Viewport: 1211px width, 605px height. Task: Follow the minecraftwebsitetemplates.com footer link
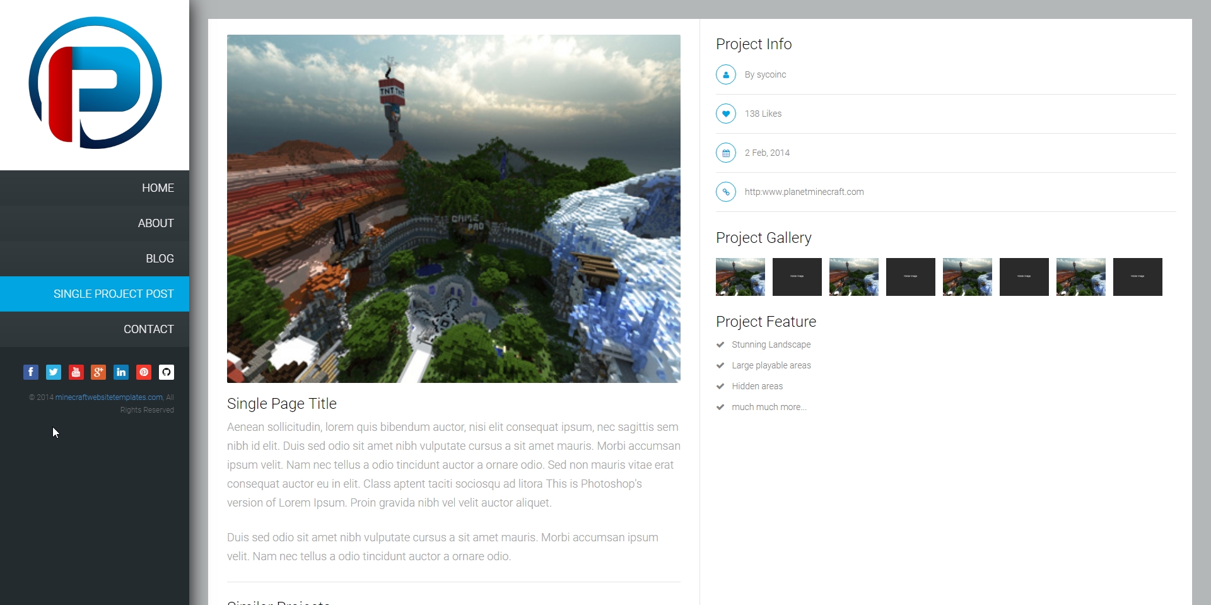(x=109, y=397)
